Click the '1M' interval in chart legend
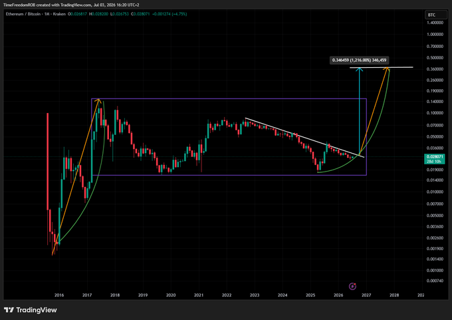Viewport: 452px width, 320px height. click(x=47, y=14)
